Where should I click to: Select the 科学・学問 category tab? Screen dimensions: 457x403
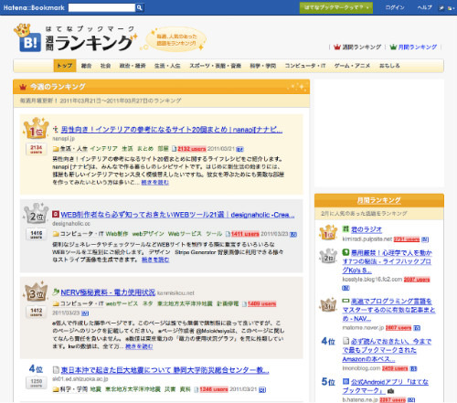(263, 66)
